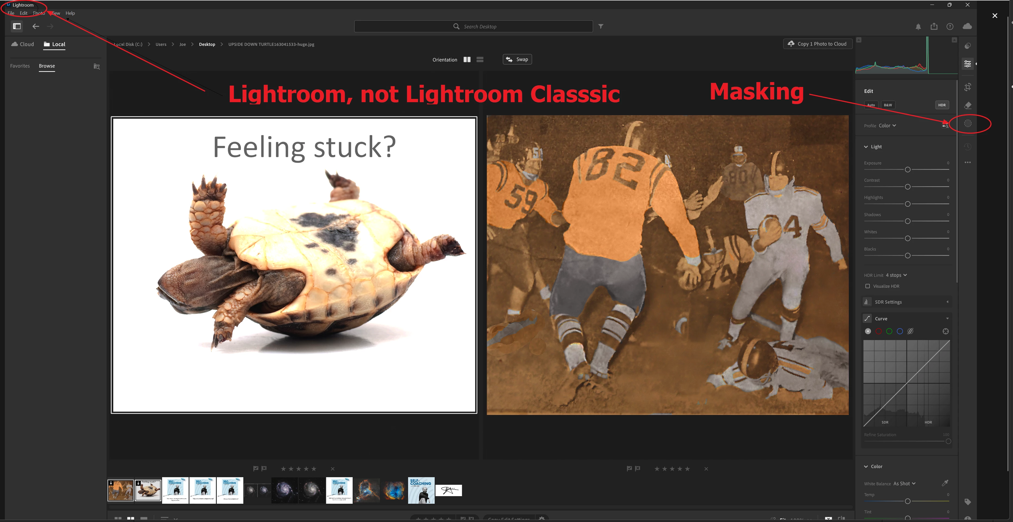This screenshot has height=522, width=1013.
Task: Click the Exposure slider handle
Action: (908, 169)
